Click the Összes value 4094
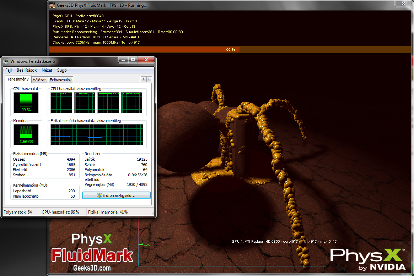 71,159
